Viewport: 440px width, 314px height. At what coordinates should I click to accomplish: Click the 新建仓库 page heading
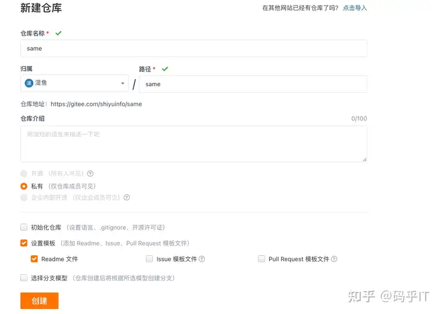point(41,8)
